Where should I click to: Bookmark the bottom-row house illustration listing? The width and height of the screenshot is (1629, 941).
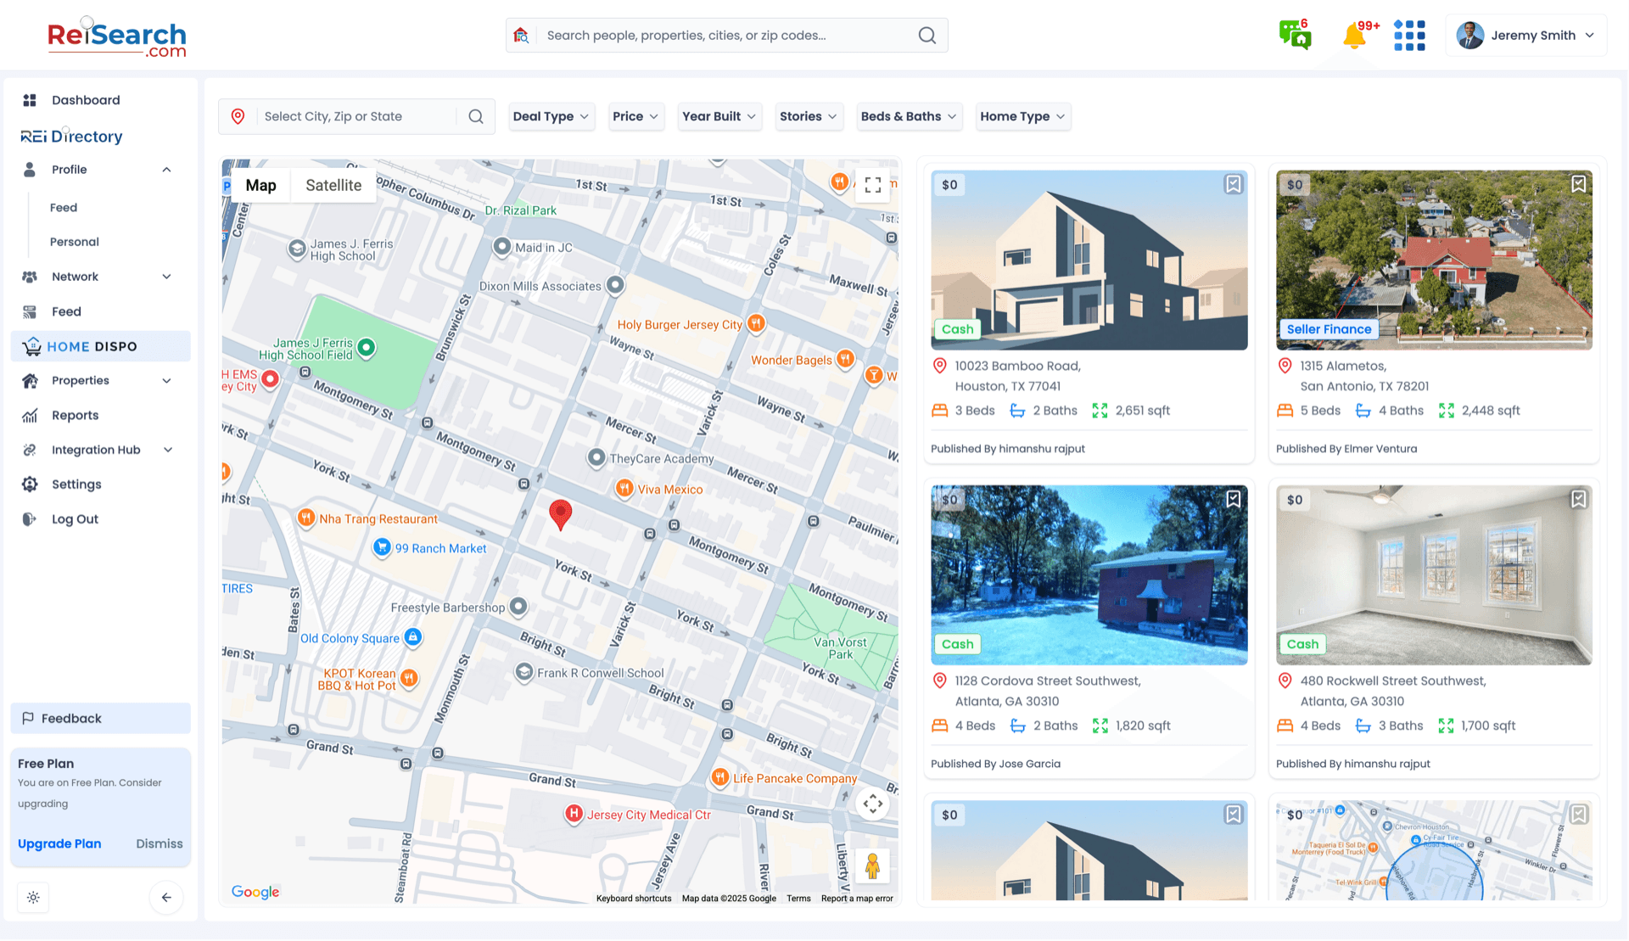(x=1233, y=815)
